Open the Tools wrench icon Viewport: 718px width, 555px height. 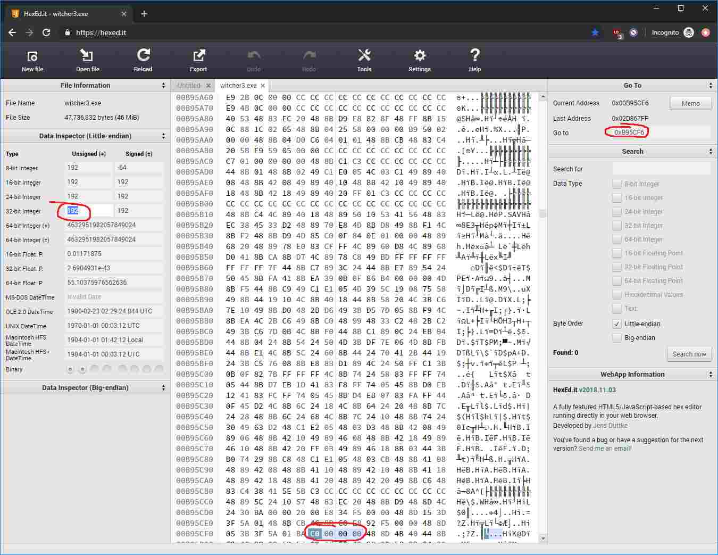tap(364, 55)
